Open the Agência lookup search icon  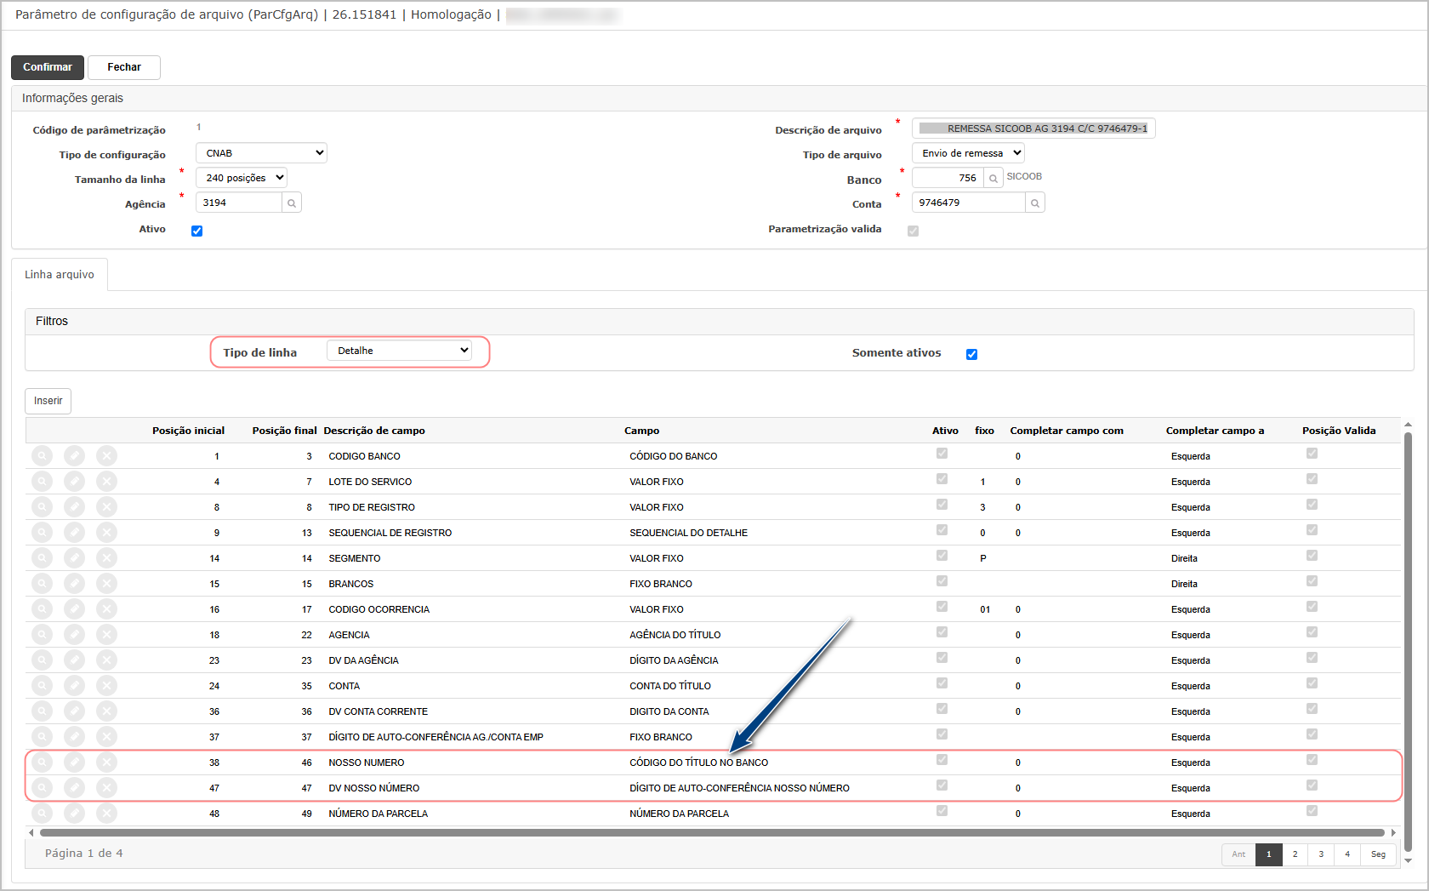(292, 203)
